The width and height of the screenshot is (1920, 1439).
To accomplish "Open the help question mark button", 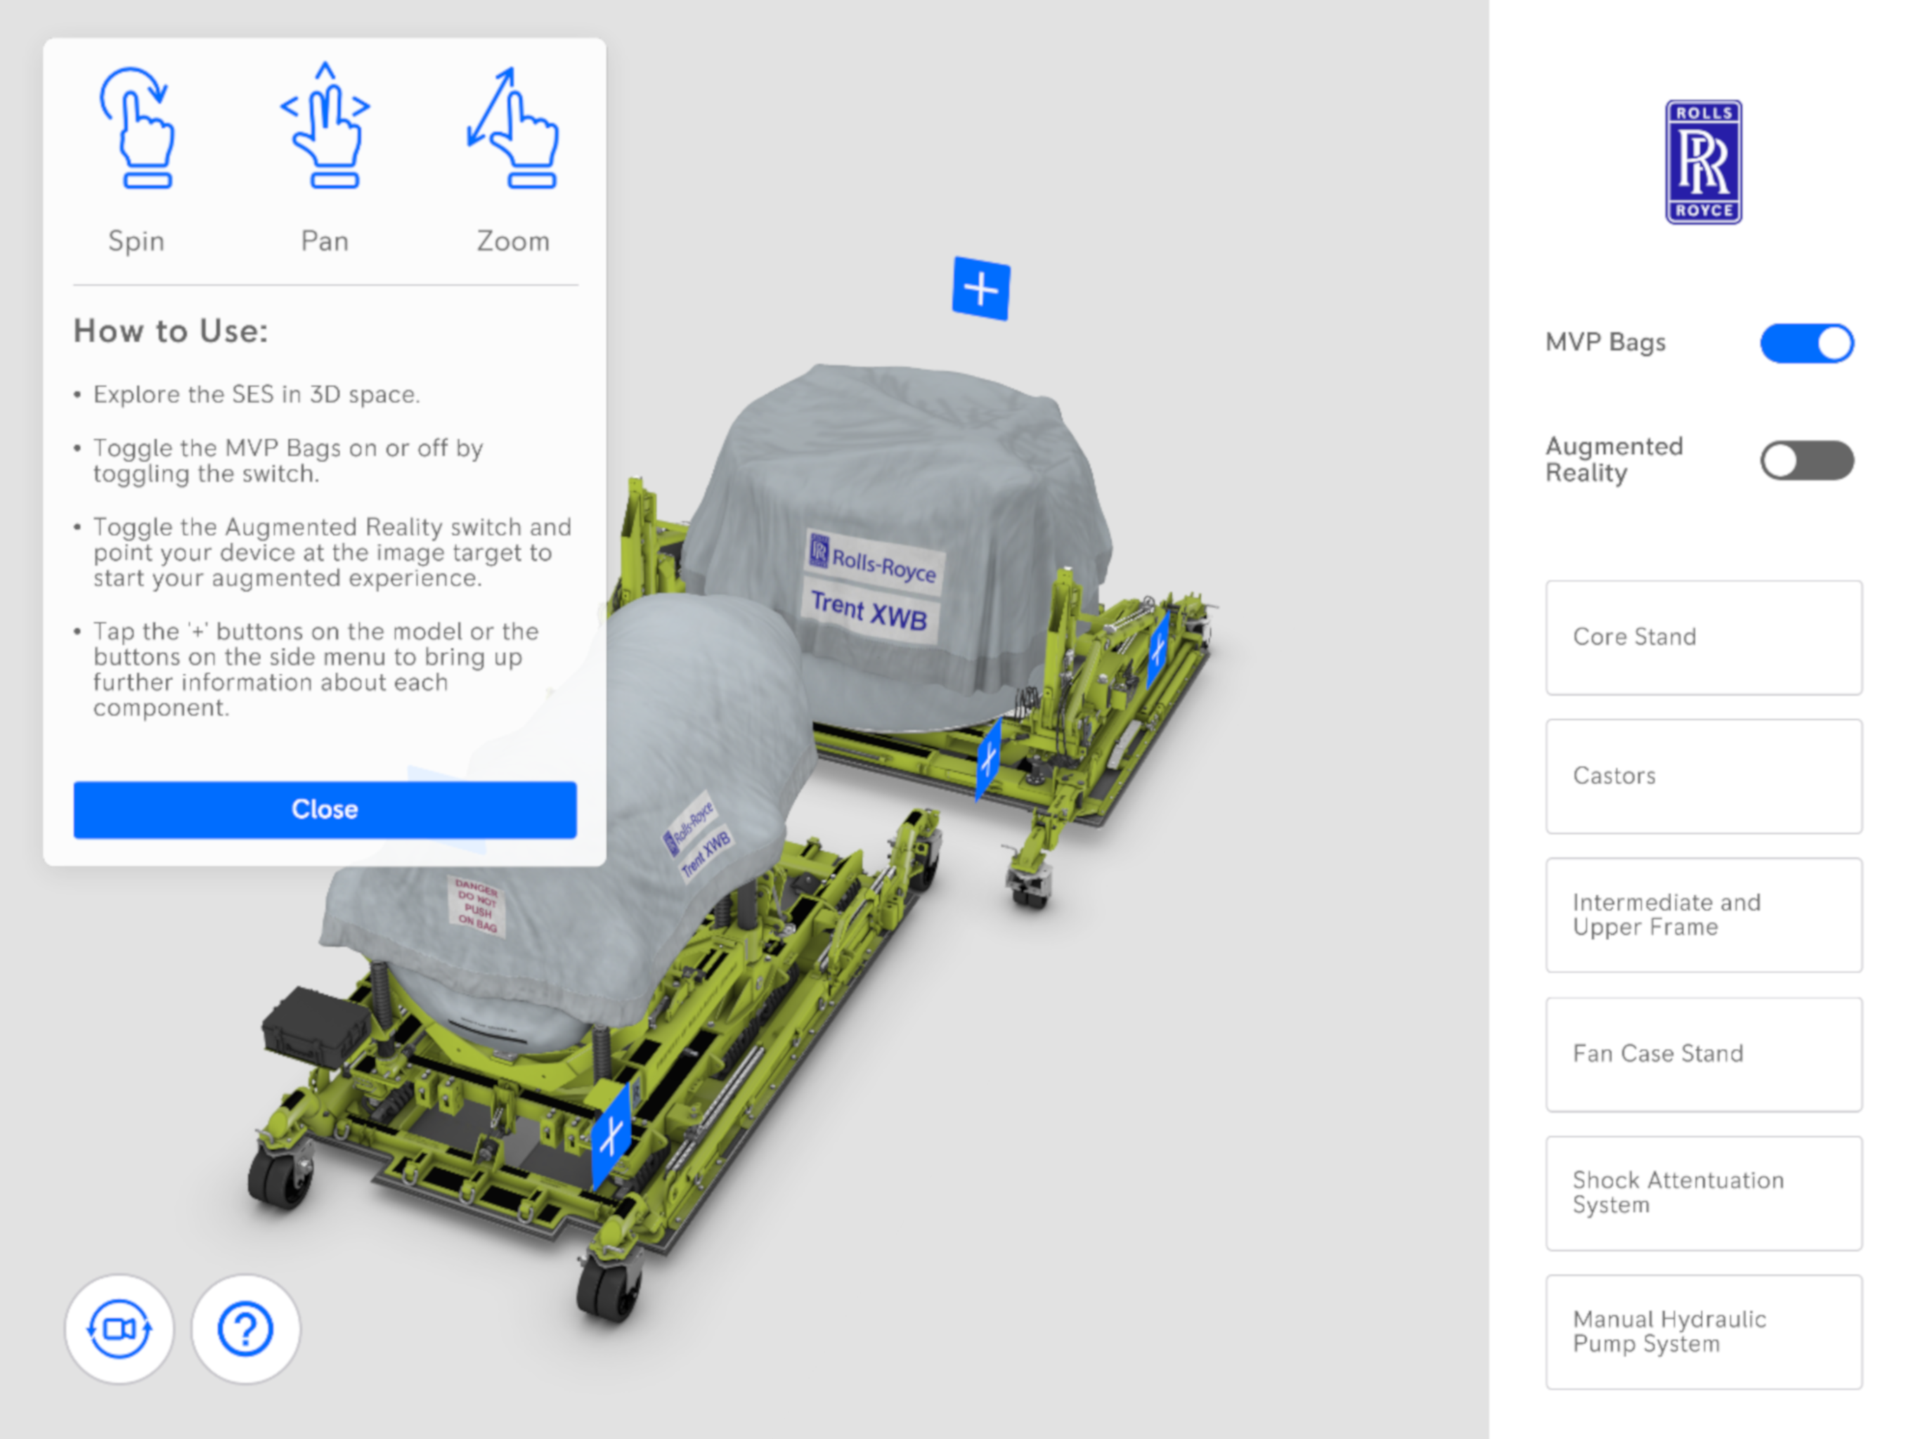I will point(246,1328).
